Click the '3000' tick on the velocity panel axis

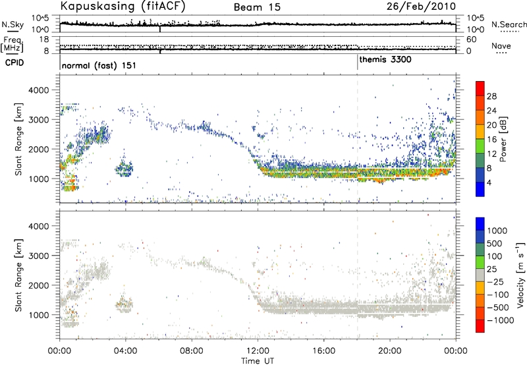point(38,256)
